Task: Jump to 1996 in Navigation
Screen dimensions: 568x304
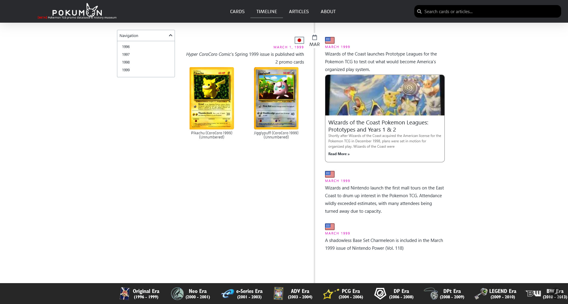Action: (x=126, y=47)
